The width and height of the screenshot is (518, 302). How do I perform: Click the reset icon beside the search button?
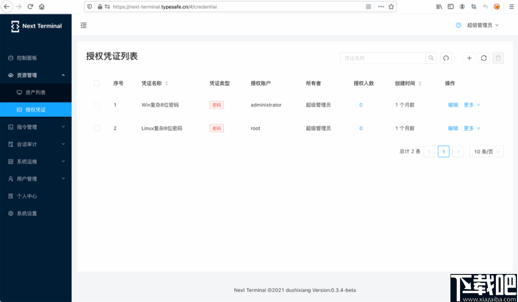click(x=446, y=58)
